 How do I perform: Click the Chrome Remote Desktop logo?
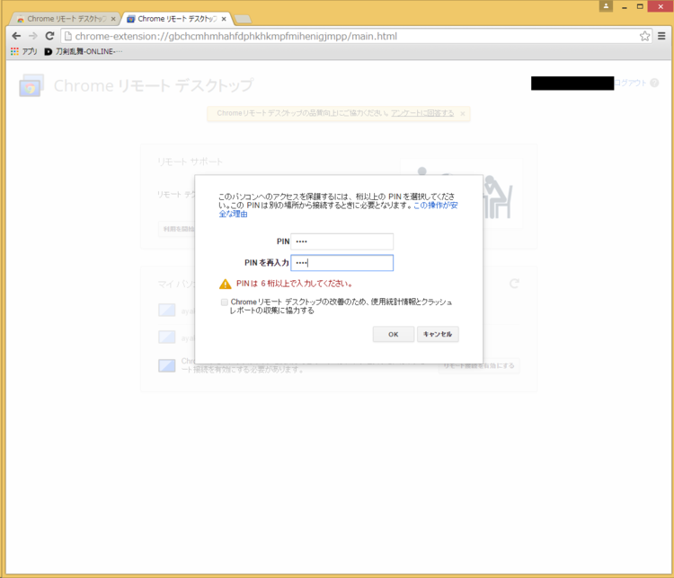click(31, 85)
